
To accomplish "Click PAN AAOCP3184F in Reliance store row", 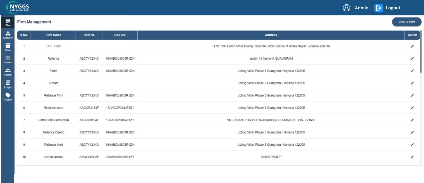I will pos(89,108).
